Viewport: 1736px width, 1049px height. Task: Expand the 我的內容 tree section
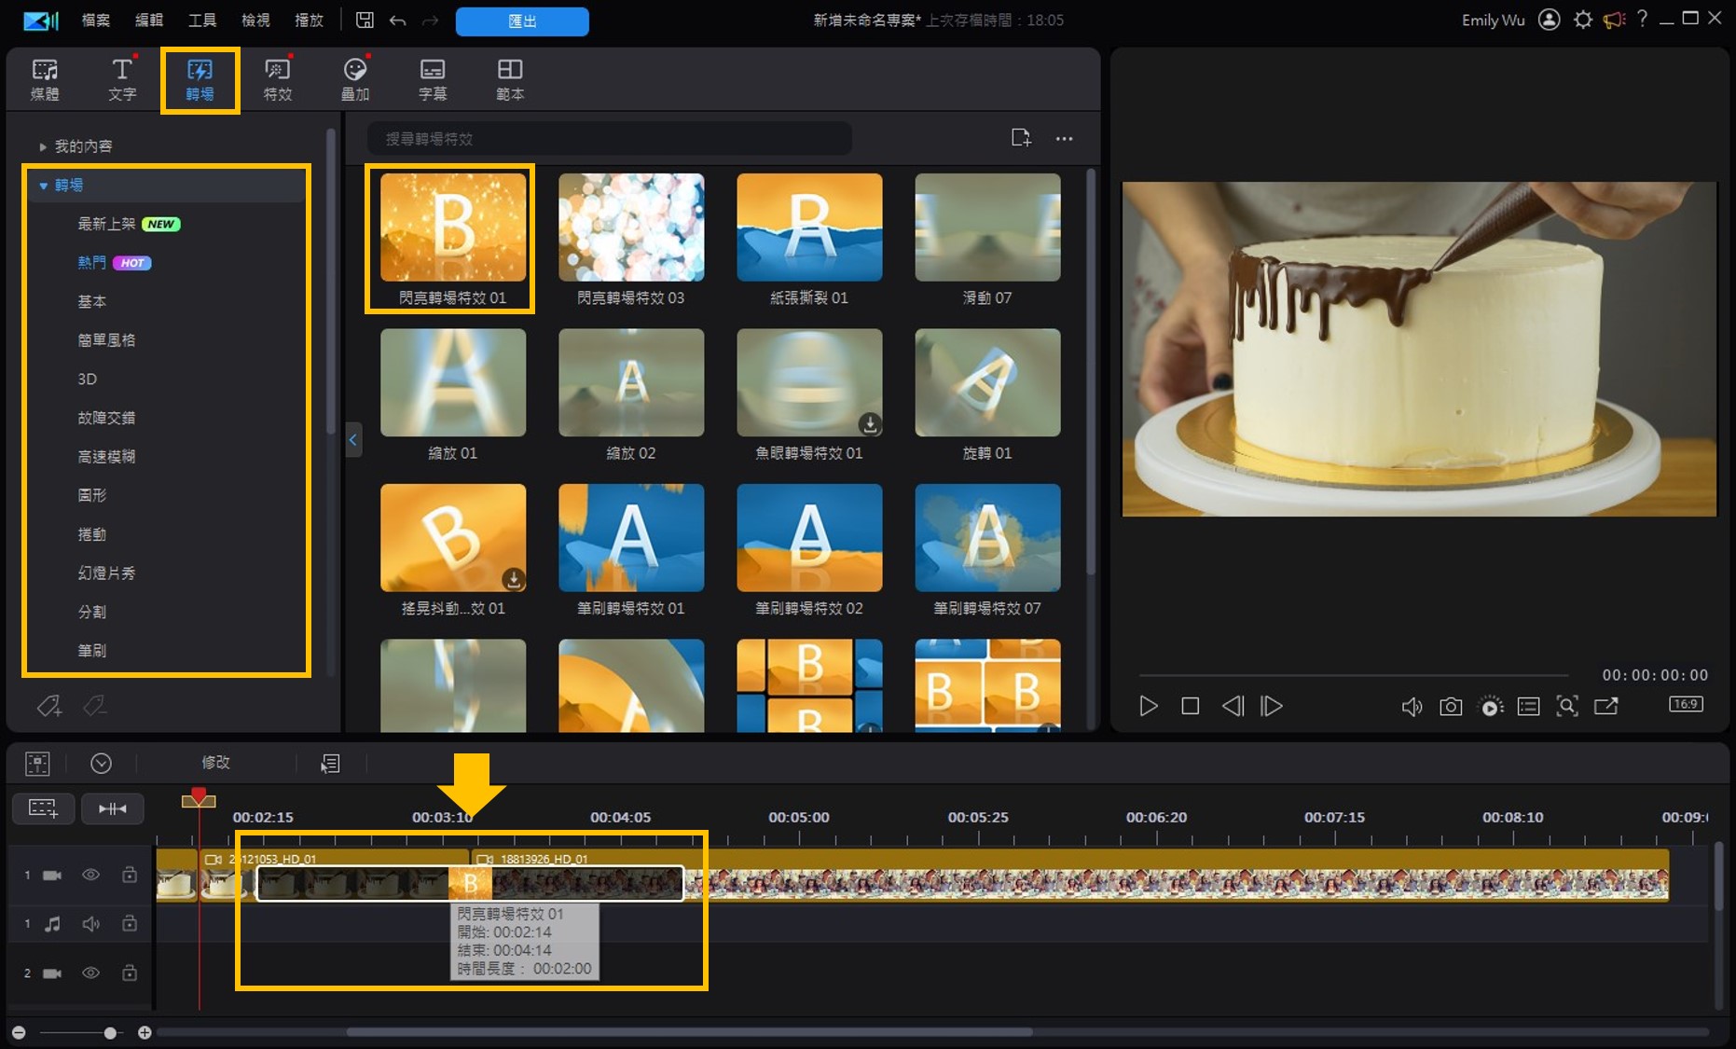pyautogui.click(x=43, y=146)
